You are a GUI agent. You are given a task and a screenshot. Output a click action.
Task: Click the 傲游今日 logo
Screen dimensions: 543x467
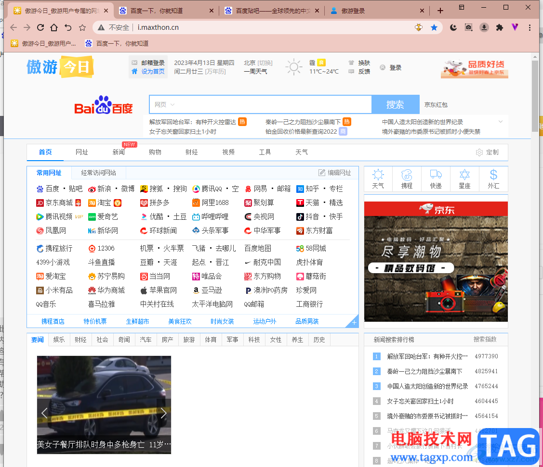(x=60, y=67)
